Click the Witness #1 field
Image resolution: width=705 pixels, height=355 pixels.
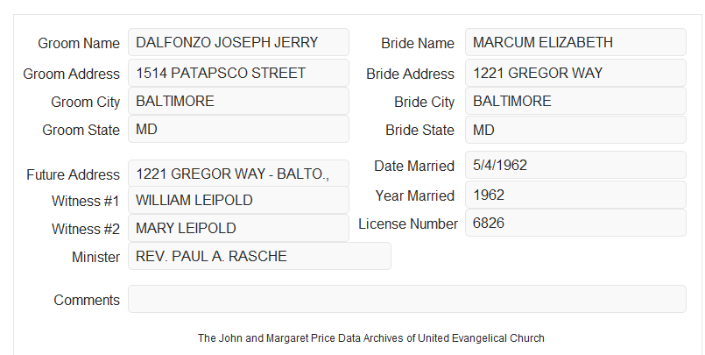click(238, 200)
